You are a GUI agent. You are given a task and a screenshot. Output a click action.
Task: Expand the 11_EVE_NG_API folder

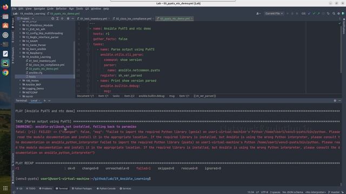click(x=20, y=29)
